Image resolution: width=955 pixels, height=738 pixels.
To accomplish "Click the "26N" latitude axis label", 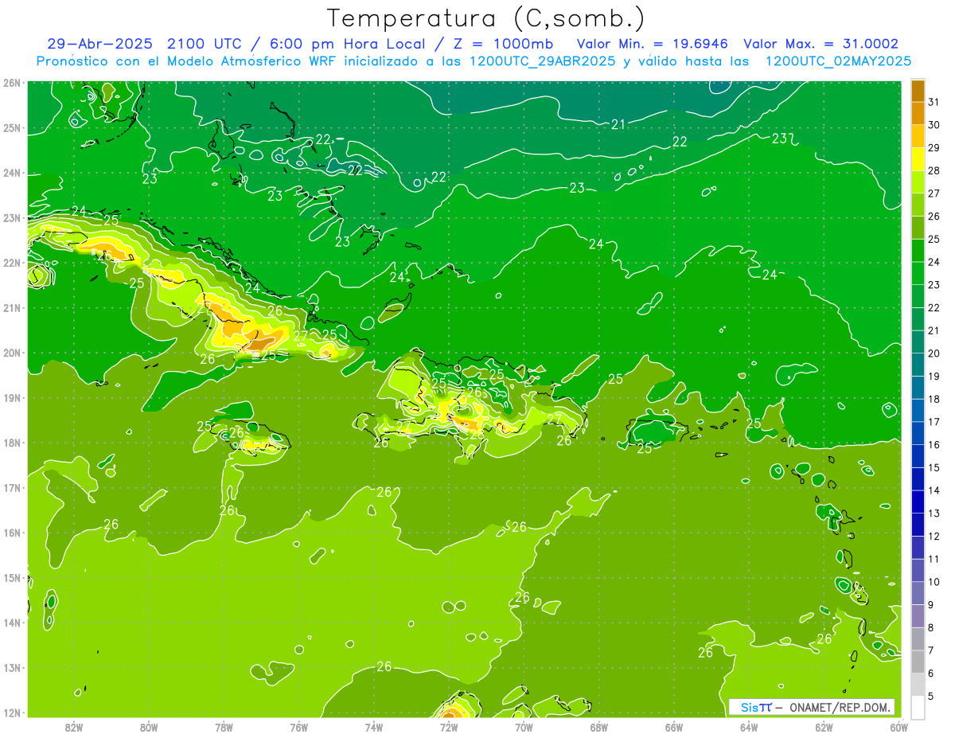I will click(11, 83).
